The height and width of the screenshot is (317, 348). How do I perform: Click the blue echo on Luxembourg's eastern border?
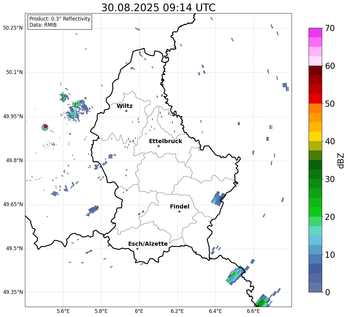(218, 199)
